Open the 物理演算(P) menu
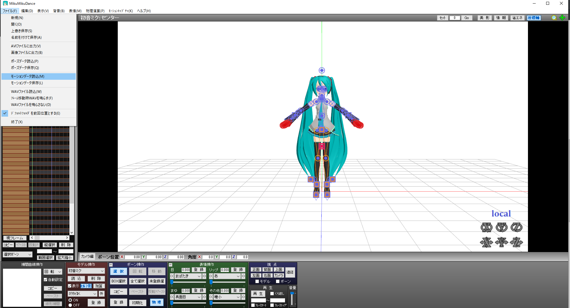 [x=95, y=11]
